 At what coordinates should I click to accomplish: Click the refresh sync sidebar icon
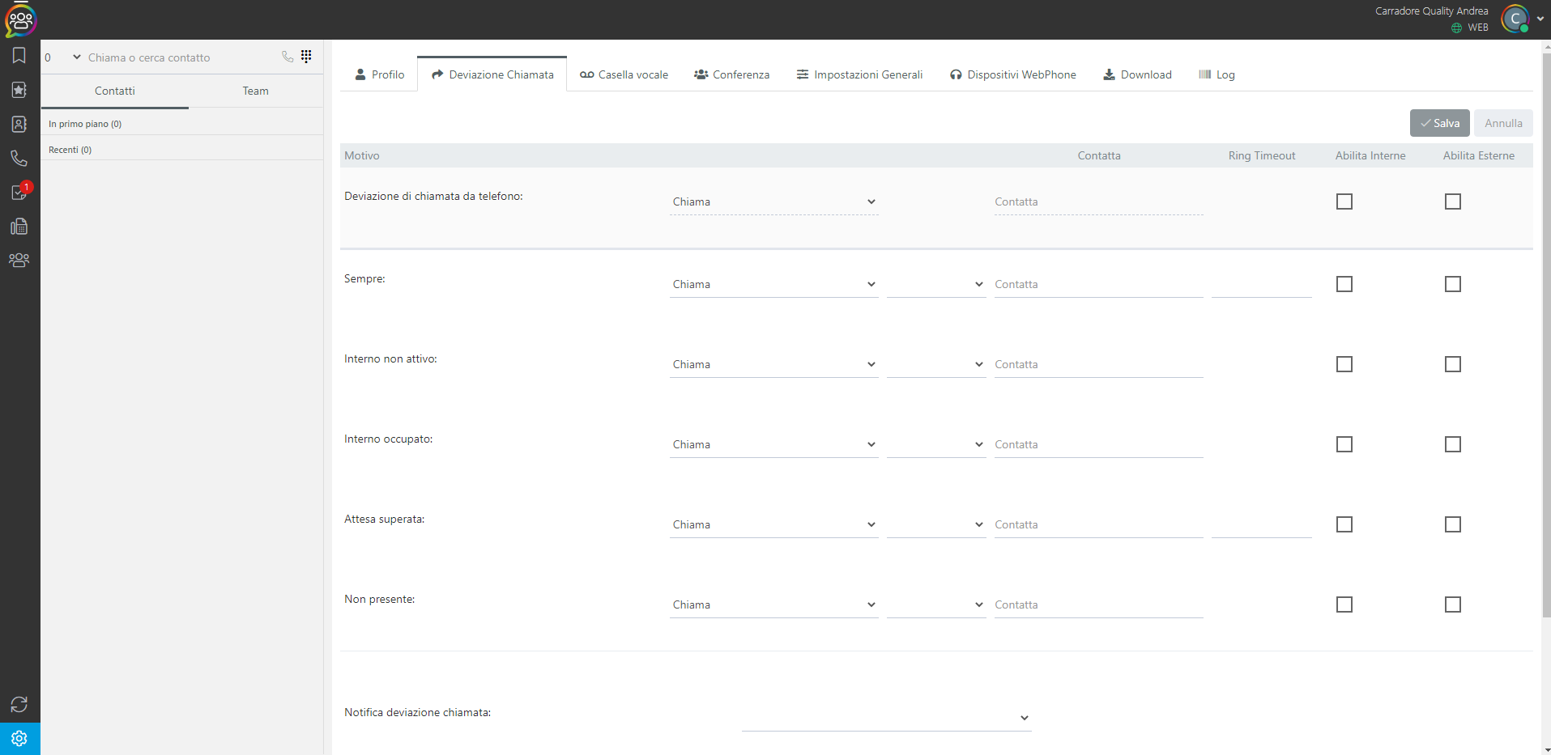click(19, 705)
